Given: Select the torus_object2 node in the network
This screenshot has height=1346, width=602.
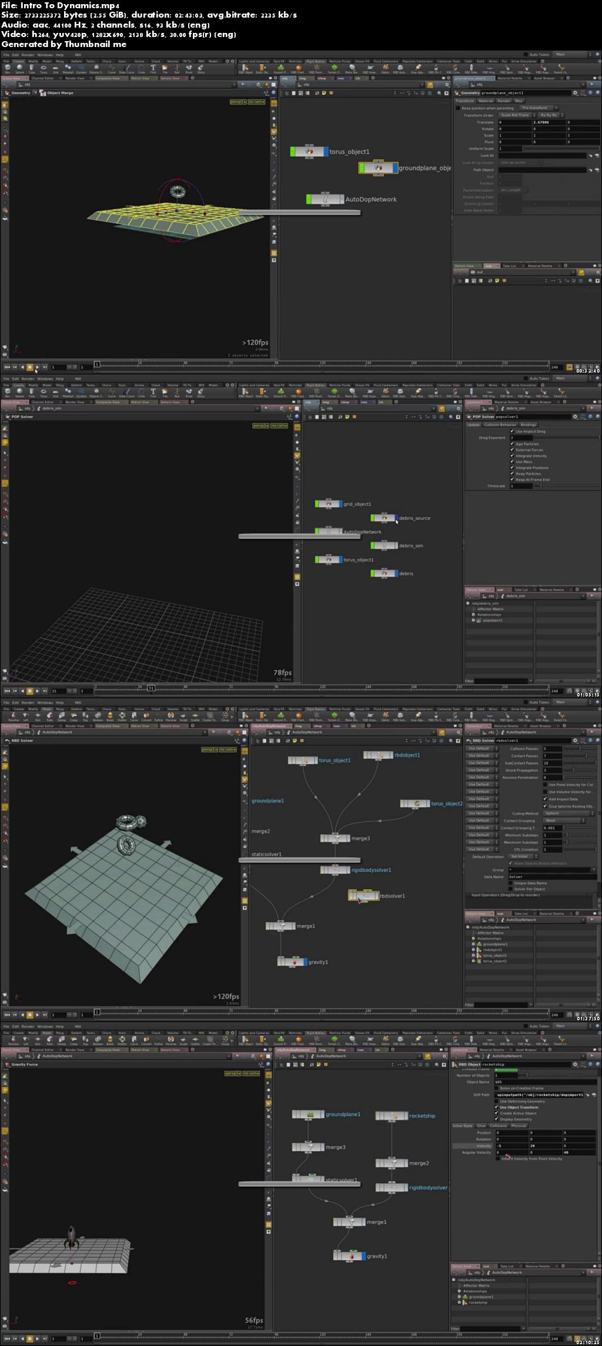Looking at the screenshot, I should [x=415, y=803].
